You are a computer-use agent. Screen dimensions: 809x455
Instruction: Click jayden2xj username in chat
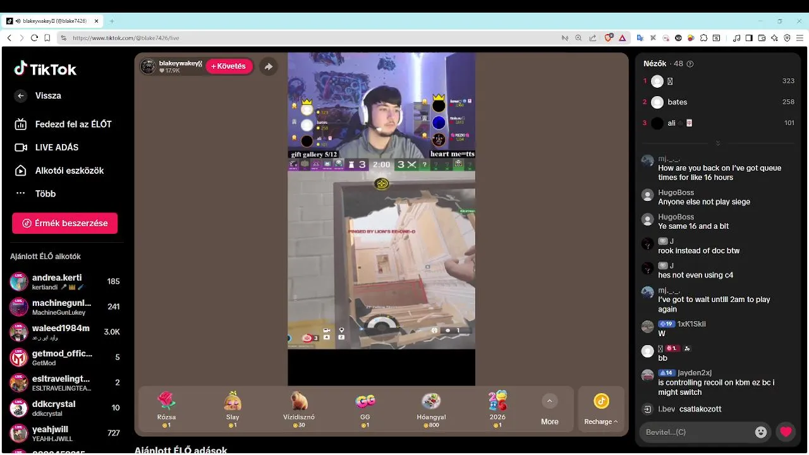[695, 373]
